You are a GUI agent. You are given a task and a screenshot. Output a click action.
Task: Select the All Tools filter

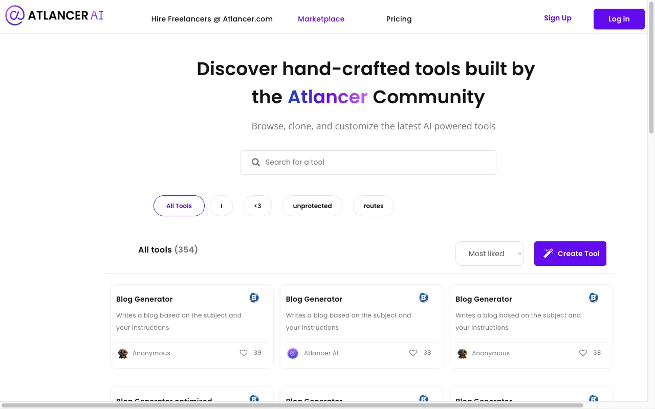point(179,206)
